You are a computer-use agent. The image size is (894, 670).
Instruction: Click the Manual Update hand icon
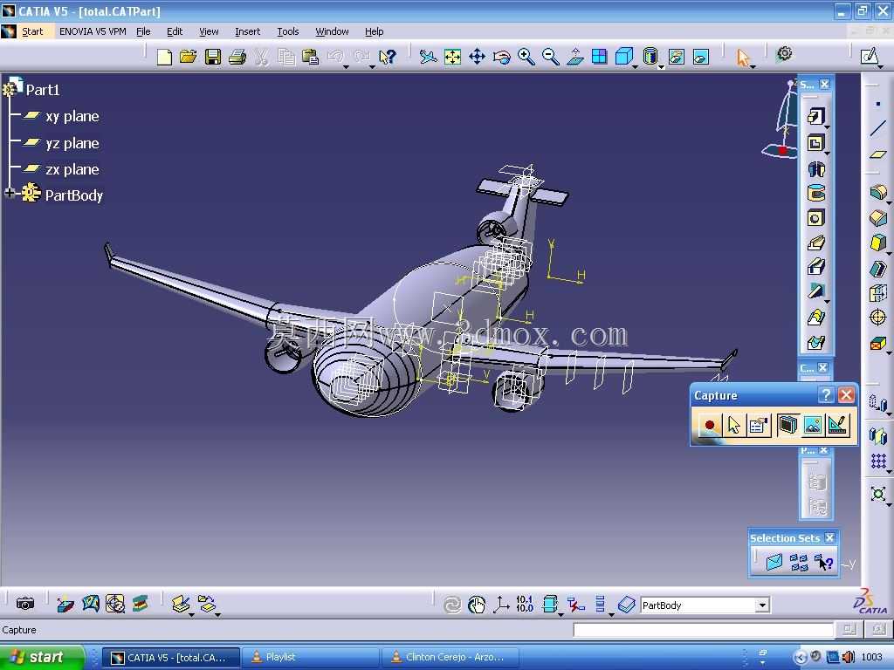(477, 605)
